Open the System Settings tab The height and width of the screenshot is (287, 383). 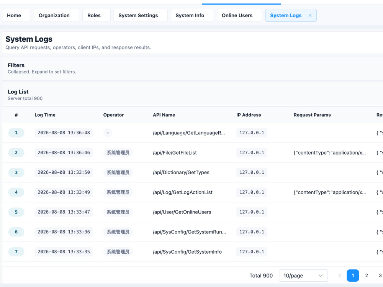(x=141, y=15)
